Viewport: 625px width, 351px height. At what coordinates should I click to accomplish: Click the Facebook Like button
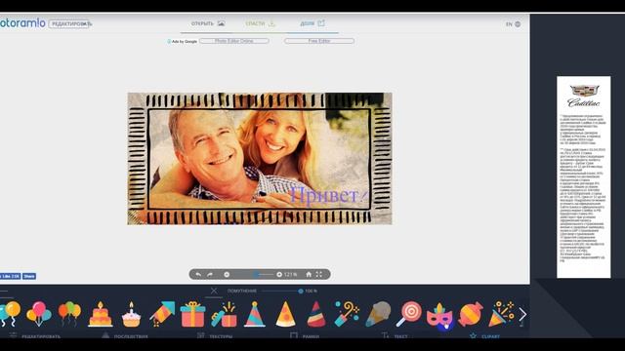(x=10, y=276)
